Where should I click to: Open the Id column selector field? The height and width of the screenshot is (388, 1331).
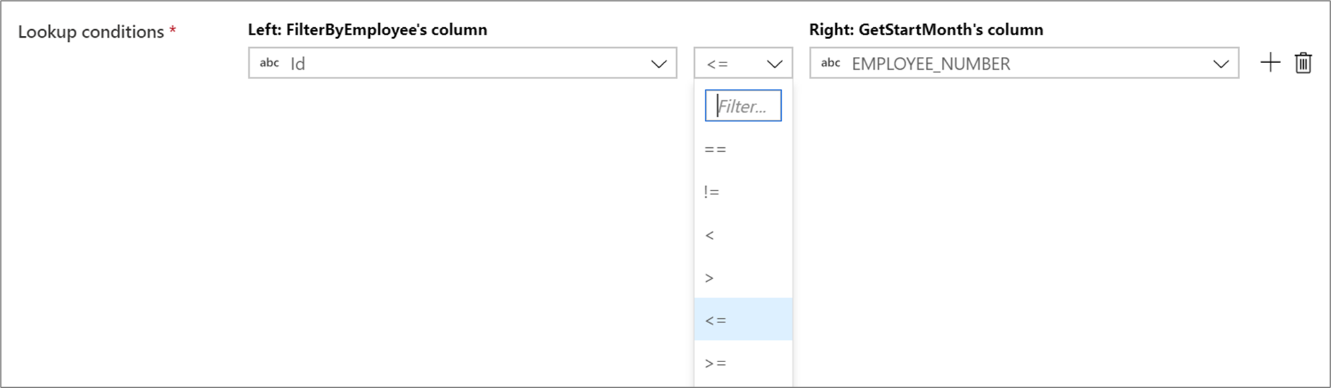[x=452, y=64]
